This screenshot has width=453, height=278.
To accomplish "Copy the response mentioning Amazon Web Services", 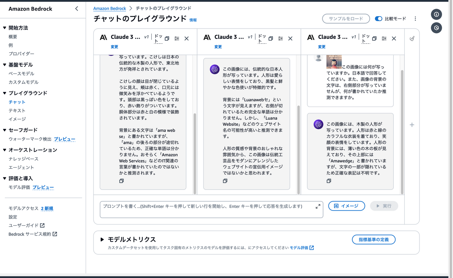I will 122,181.
